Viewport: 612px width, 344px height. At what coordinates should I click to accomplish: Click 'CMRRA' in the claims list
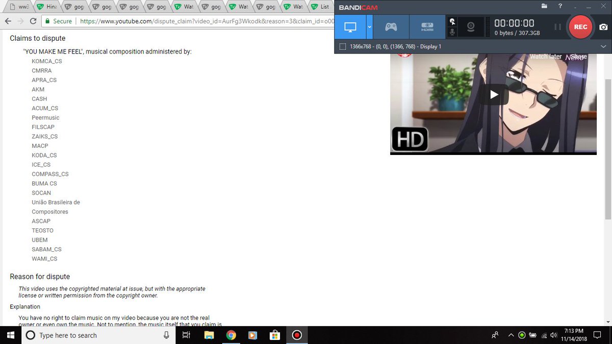42,71
